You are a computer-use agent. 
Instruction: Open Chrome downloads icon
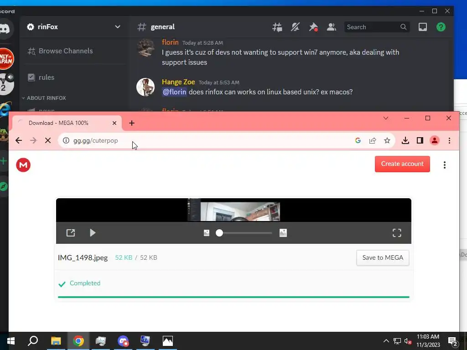point(405,140)
